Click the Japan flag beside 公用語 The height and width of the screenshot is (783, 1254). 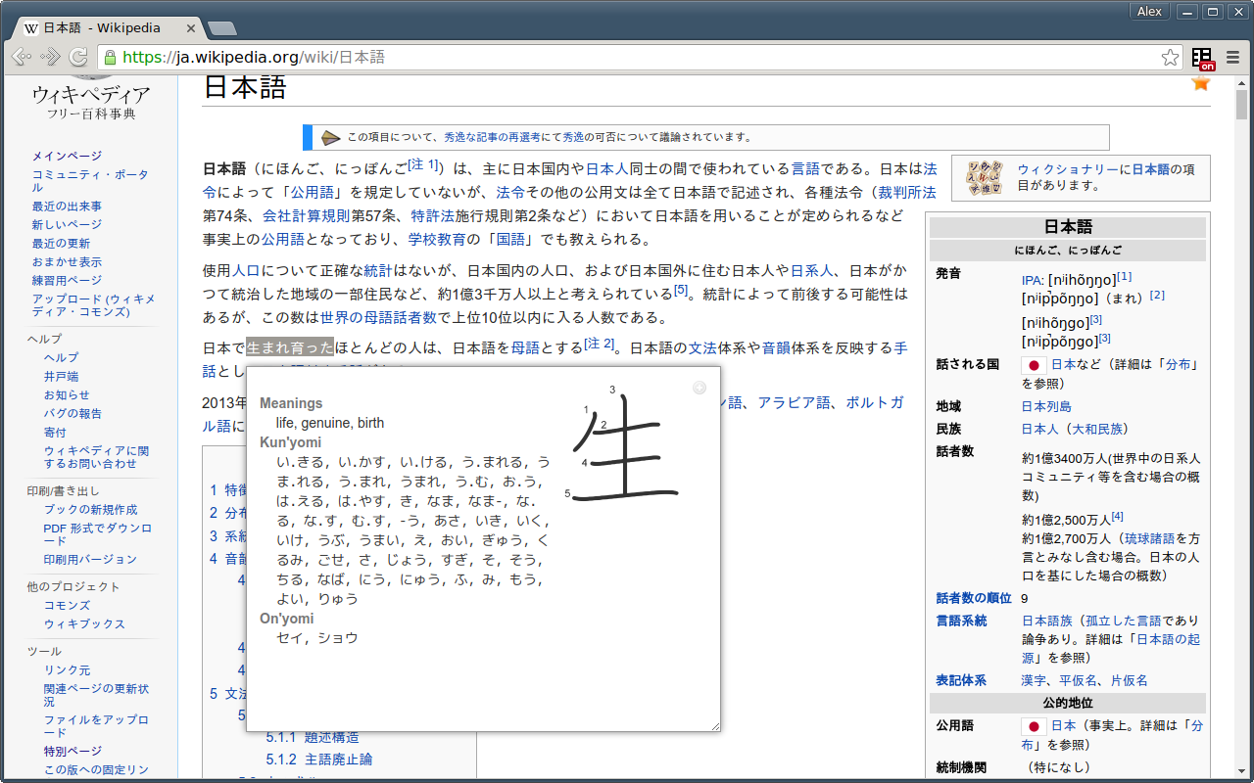1034,726
